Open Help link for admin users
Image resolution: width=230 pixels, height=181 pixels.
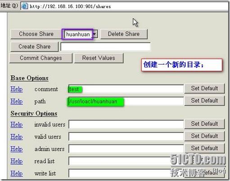(17, 149)
